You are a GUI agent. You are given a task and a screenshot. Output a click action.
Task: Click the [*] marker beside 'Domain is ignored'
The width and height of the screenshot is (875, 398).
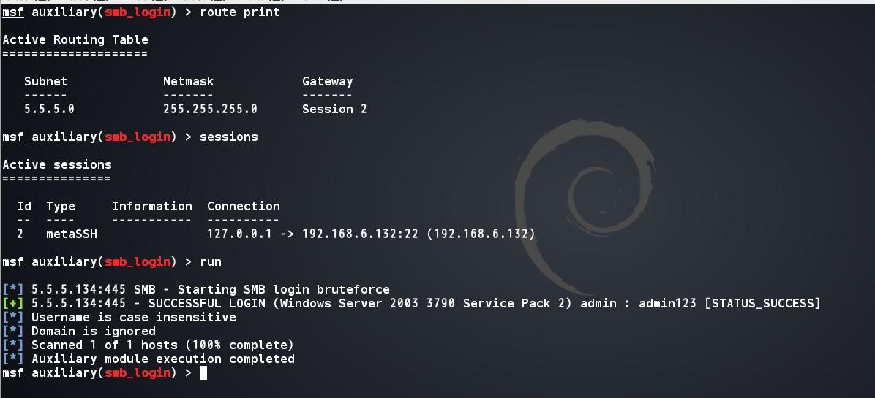click(13, 331)
